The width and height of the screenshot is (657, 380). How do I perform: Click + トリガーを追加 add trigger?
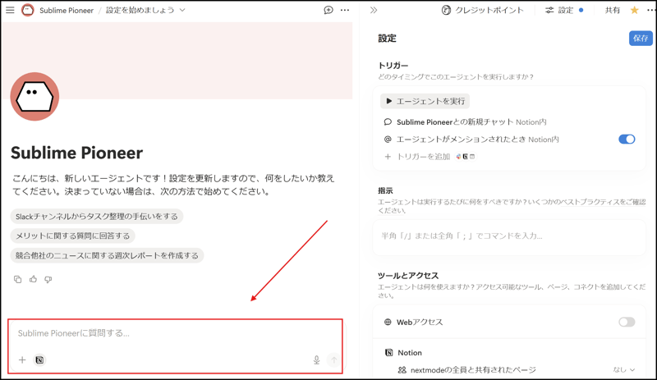click(430, 157)
